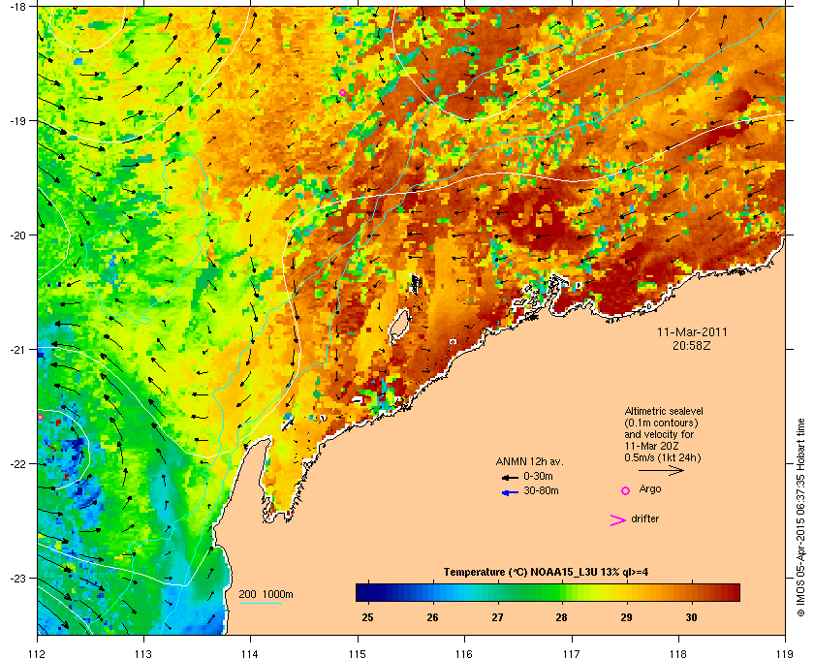814x659 pixels.
Task: Click the blue 30-80m arrow in the legend
Action: [x=510, y=492]
